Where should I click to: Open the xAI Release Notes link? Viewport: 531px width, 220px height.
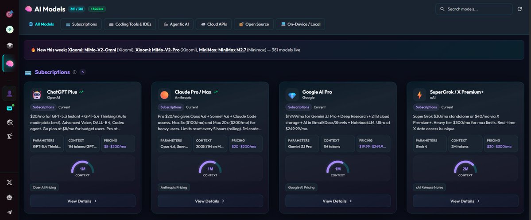(x=430, y=187)
